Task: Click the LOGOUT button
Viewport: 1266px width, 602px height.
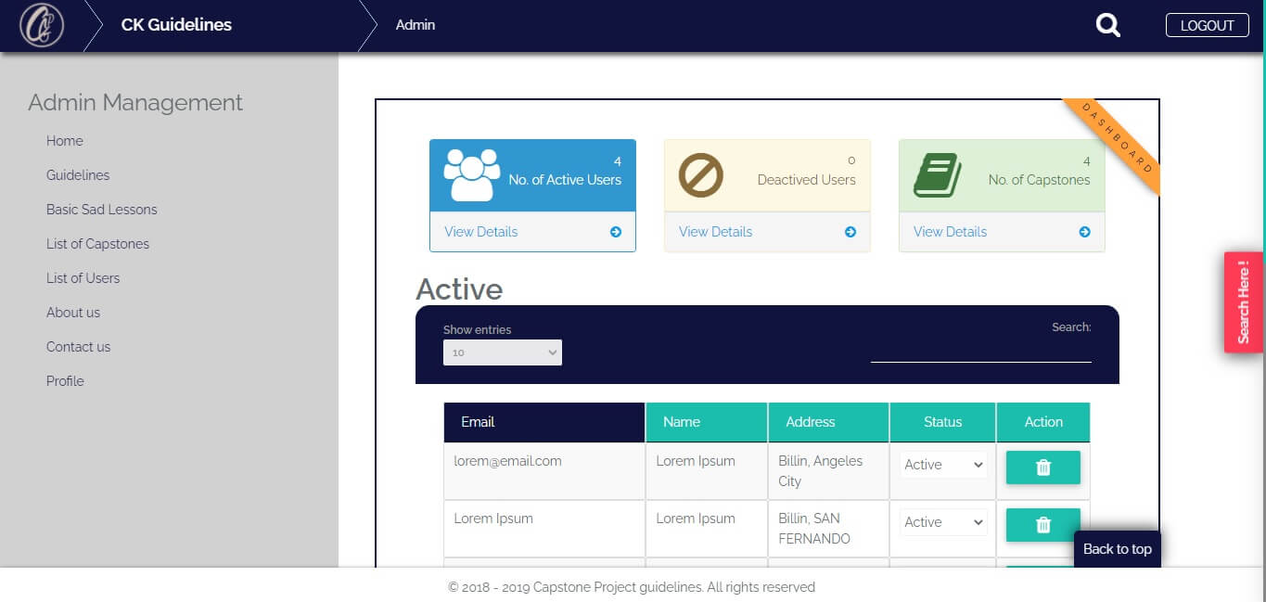Action: click(1207, 26)
